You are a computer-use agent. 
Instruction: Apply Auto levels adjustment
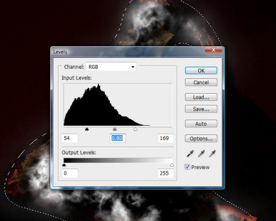(201, 123)
